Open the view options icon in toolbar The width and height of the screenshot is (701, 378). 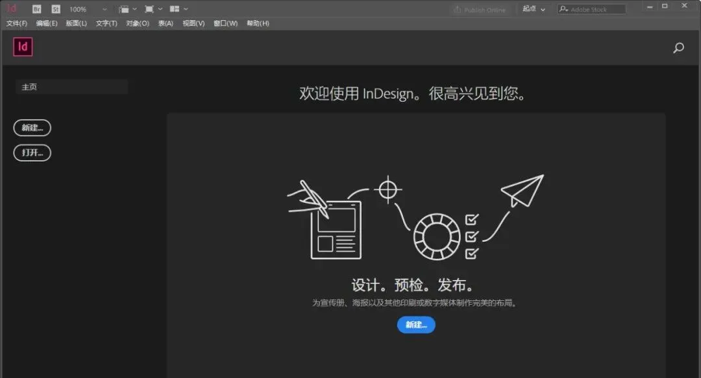click(x=124, y=9)
